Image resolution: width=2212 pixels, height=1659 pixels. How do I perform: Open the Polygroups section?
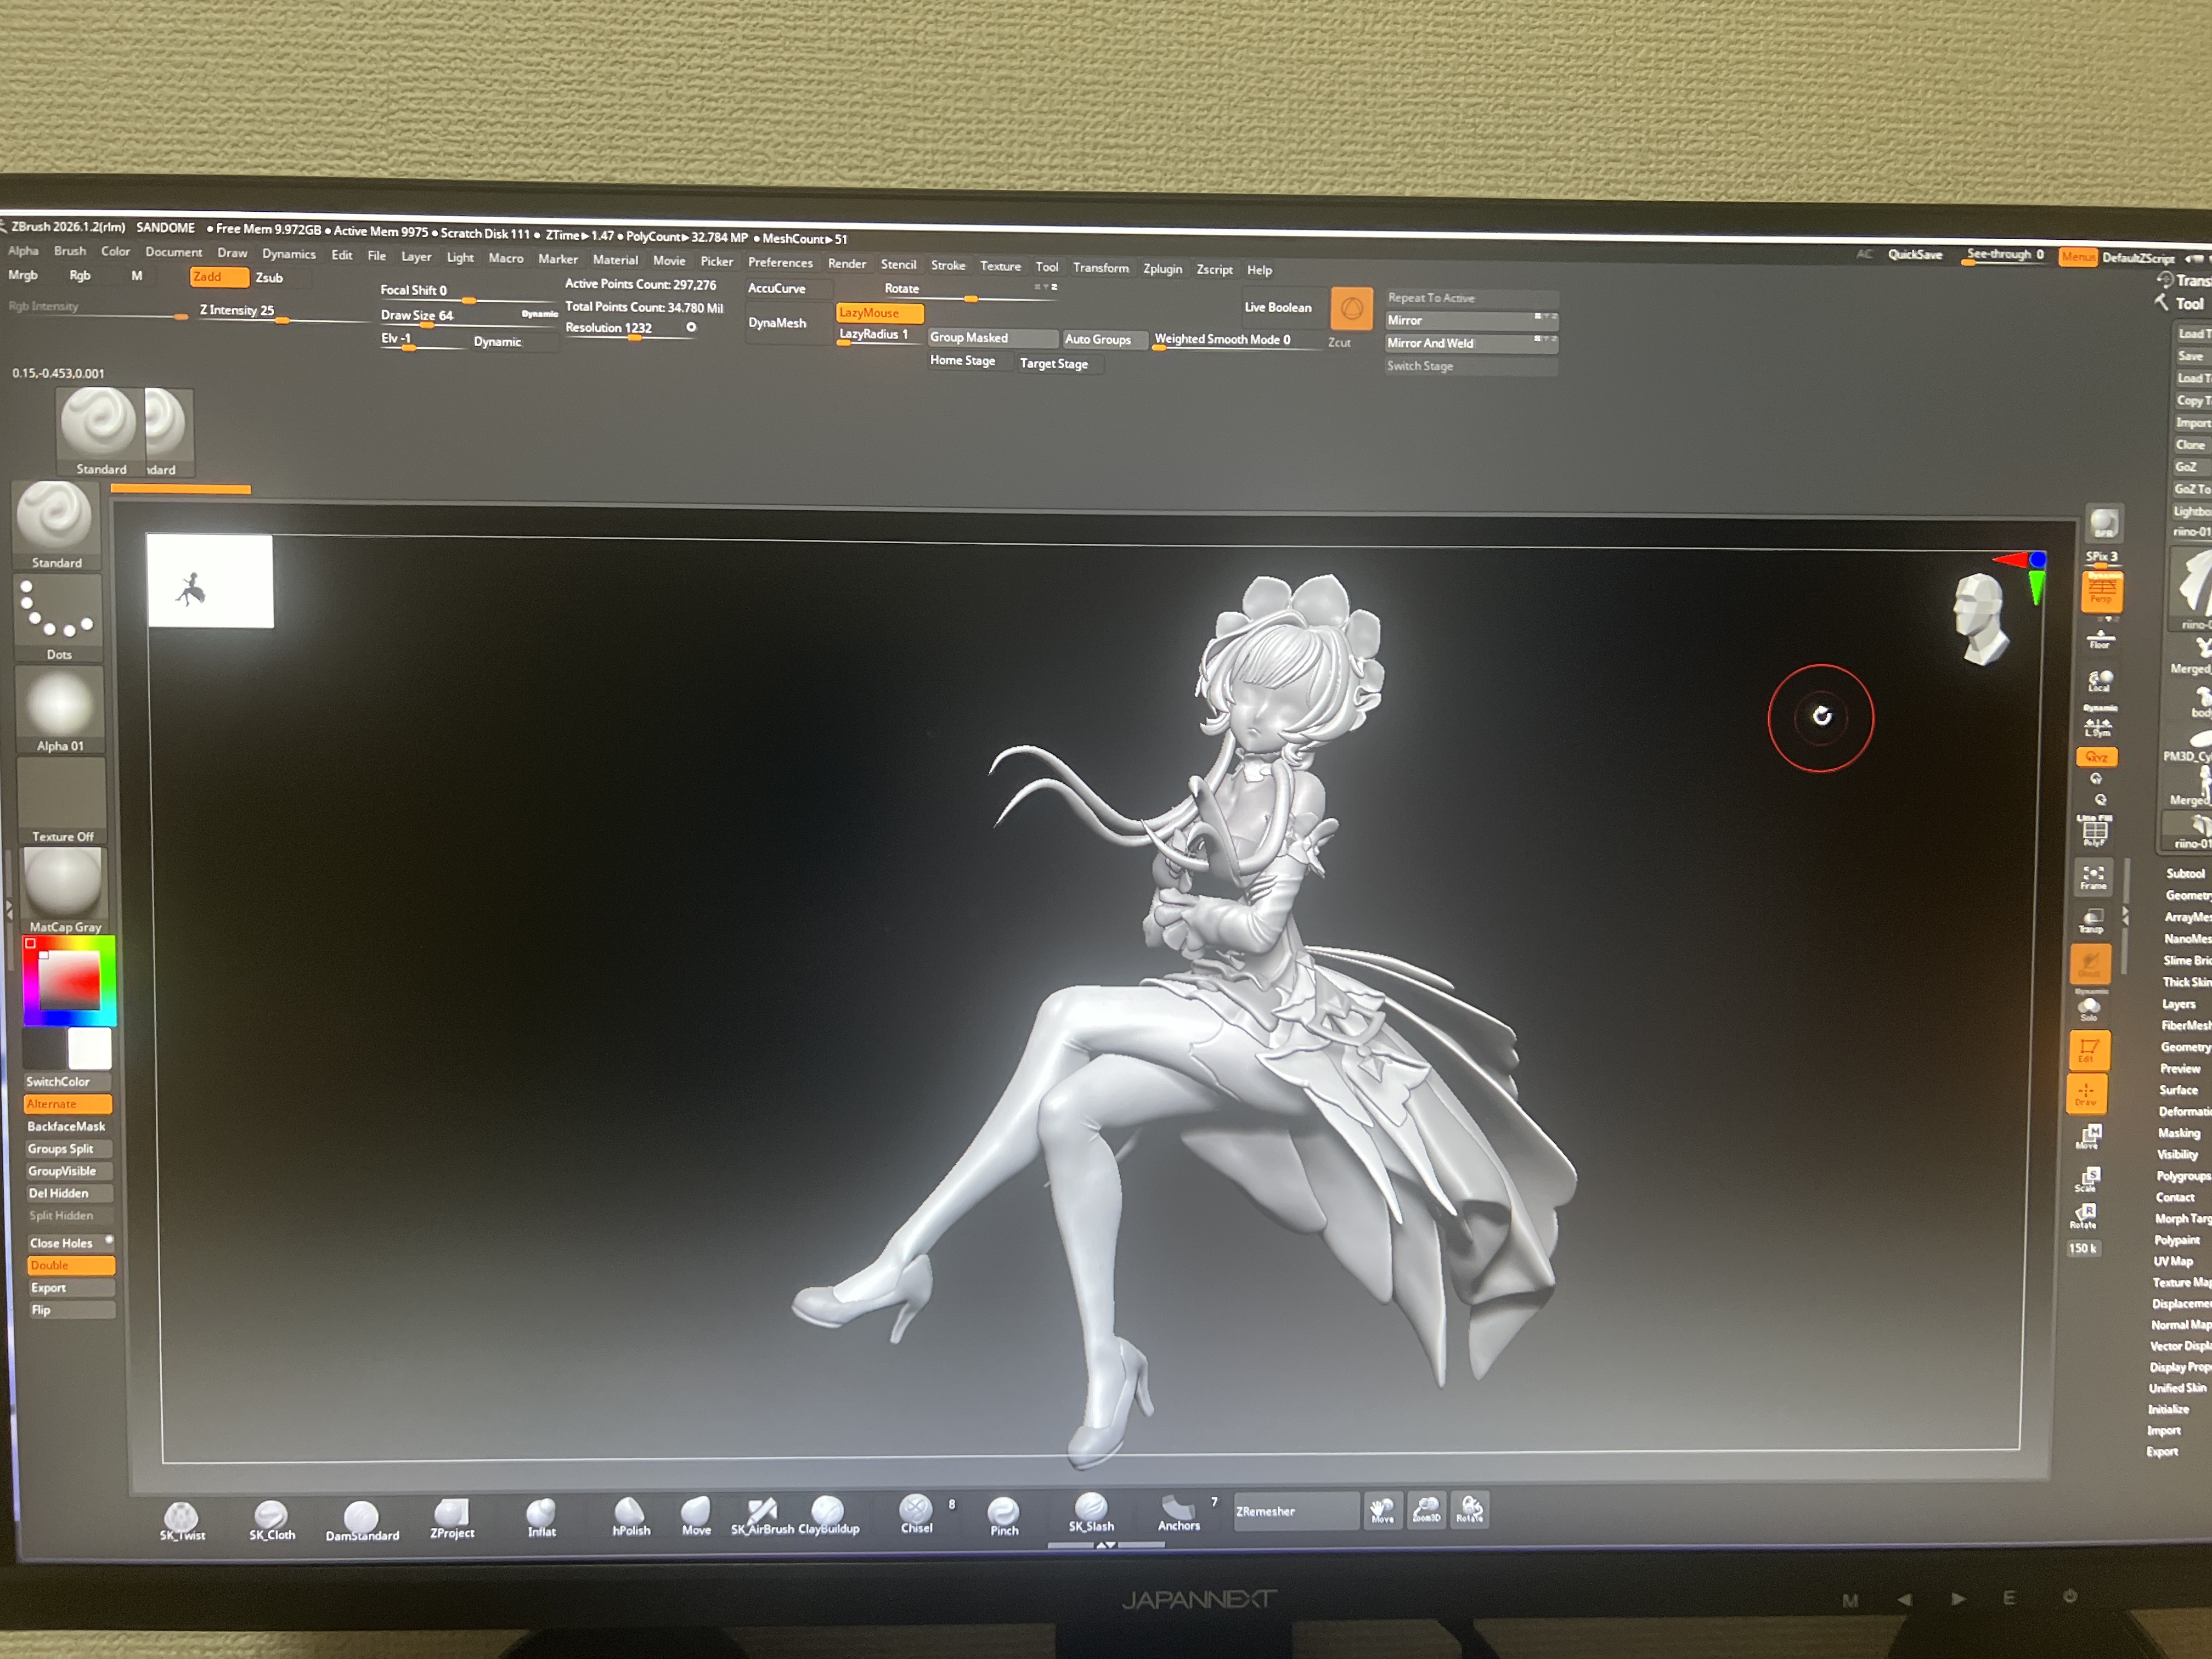[2183, 1176]
